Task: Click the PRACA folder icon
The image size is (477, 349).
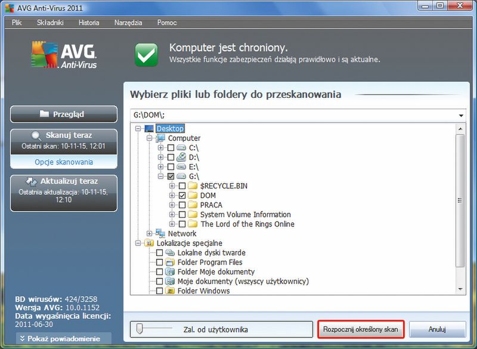Action: 193,205
